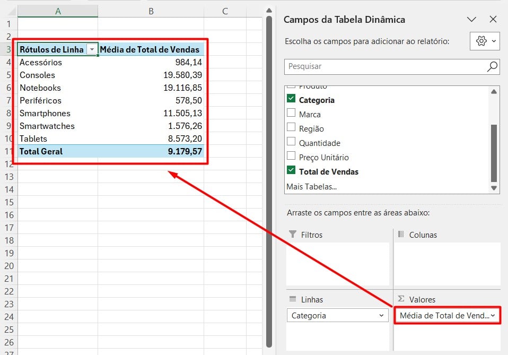The width and height of the screenshot is (508, 355).
Task: Check the Região field checkbox
Action: click(x=291, y=127)
